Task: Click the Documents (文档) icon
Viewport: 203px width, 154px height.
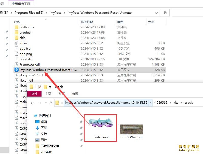Action: (x=37, y=134)
